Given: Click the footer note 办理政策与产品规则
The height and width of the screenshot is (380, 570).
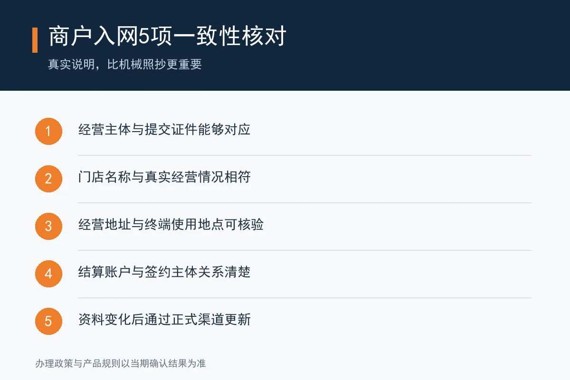Looking at the screenshot, I should click(x=120, y=364).
